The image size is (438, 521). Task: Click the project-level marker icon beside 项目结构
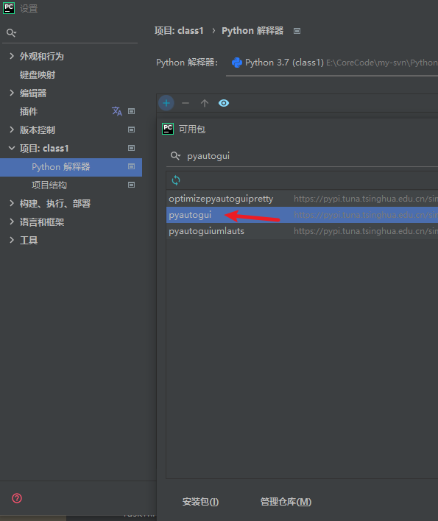[x=132, y=185]
